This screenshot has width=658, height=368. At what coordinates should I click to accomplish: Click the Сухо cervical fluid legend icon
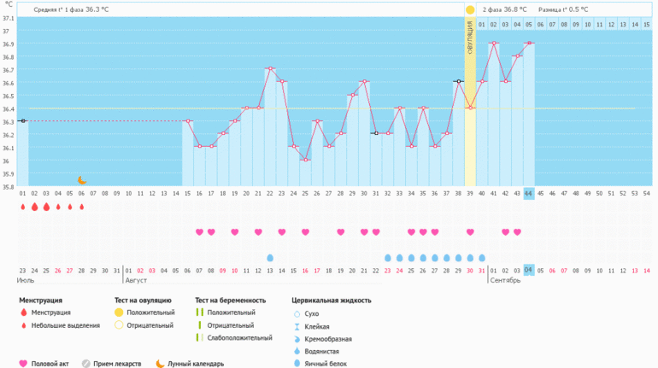click(296, 313)
